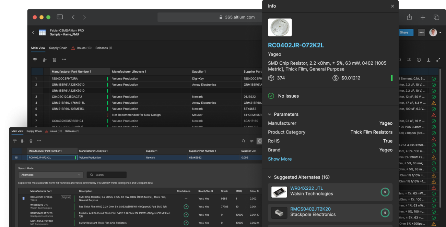Open RMCS0402JT2K20 alternate link
Viewport: 446px width, 227px height.
pyautogui.click(x=310, y=209)
